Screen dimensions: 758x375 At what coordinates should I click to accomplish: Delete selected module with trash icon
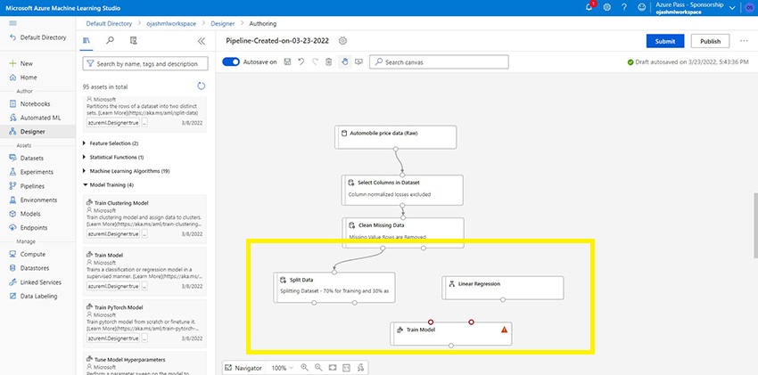329,61
